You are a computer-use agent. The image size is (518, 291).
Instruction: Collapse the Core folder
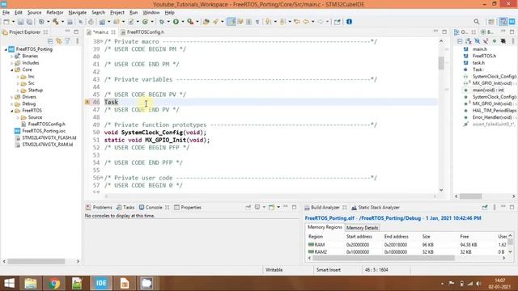coord(11,70)
